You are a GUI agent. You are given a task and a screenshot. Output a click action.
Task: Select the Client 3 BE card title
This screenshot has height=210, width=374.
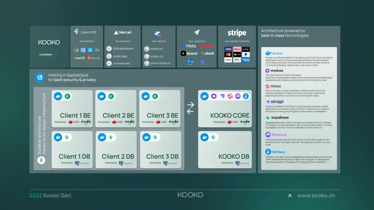tap(162, 115)
